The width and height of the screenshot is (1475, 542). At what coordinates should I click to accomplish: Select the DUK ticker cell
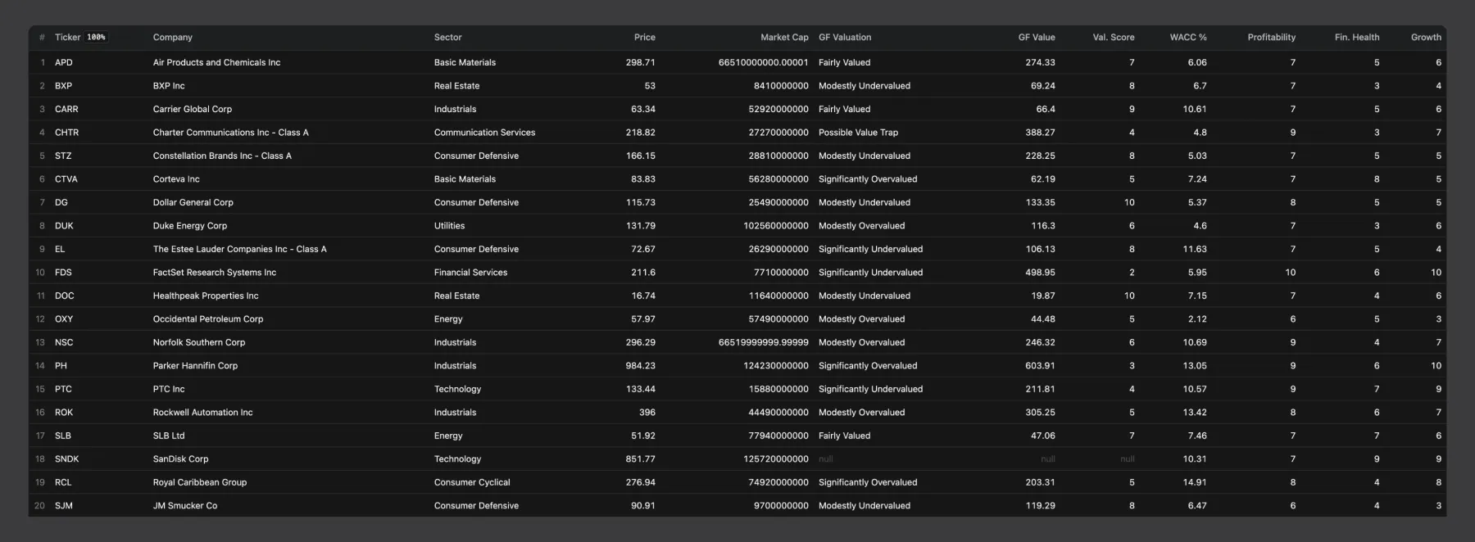click(x=64, y=226)
